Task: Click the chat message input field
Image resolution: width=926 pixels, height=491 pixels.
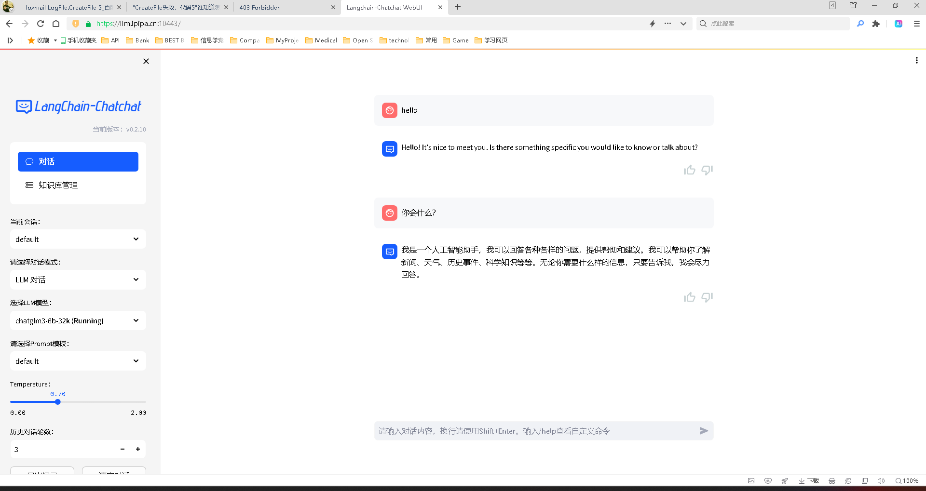Action: (x=535, y=431)
